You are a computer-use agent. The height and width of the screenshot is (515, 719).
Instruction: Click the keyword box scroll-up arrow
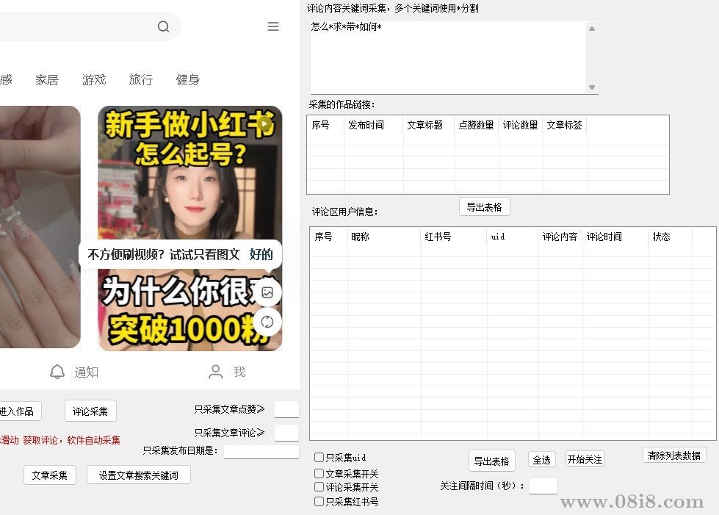pos(592,27)
